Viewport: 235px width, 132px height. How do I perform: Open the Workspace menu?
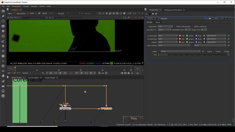16,6
